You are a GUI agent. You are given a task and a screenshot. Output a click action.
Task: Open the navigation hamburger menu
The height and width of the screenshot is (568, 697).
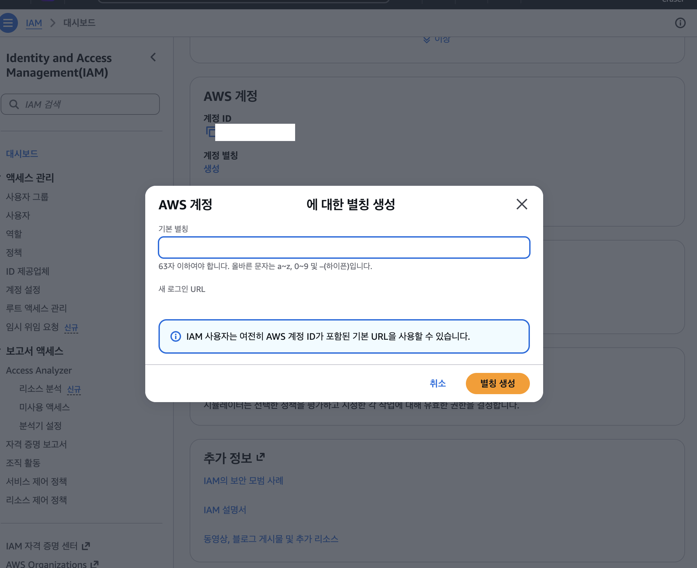pos(8,23)
